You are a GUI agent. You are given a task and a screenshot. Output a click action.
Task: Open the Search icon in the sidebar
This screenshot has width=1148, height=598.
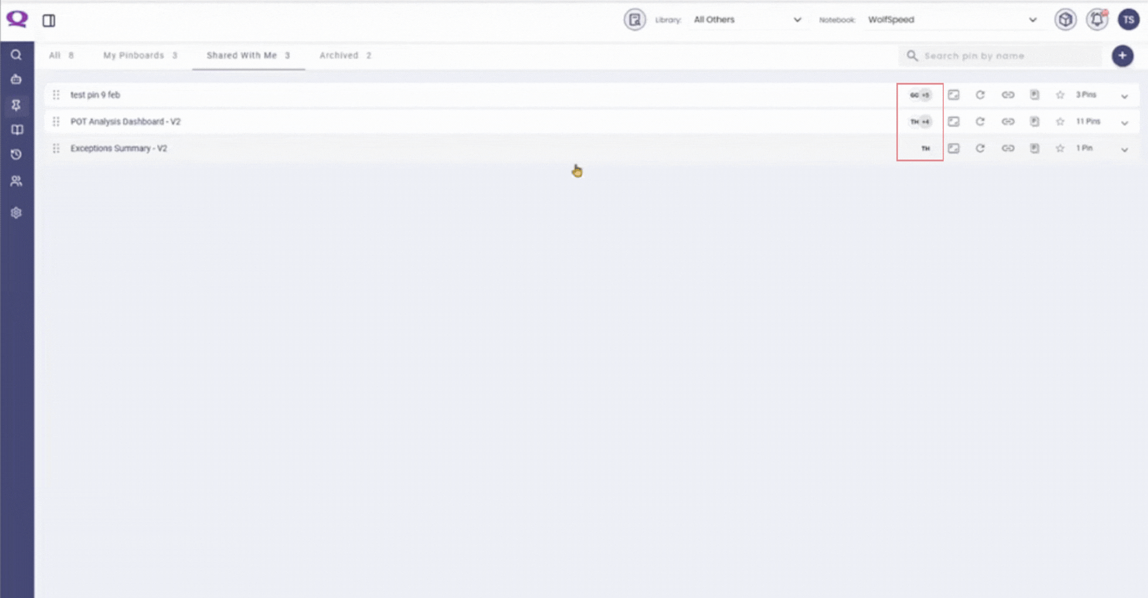(16, 55)
